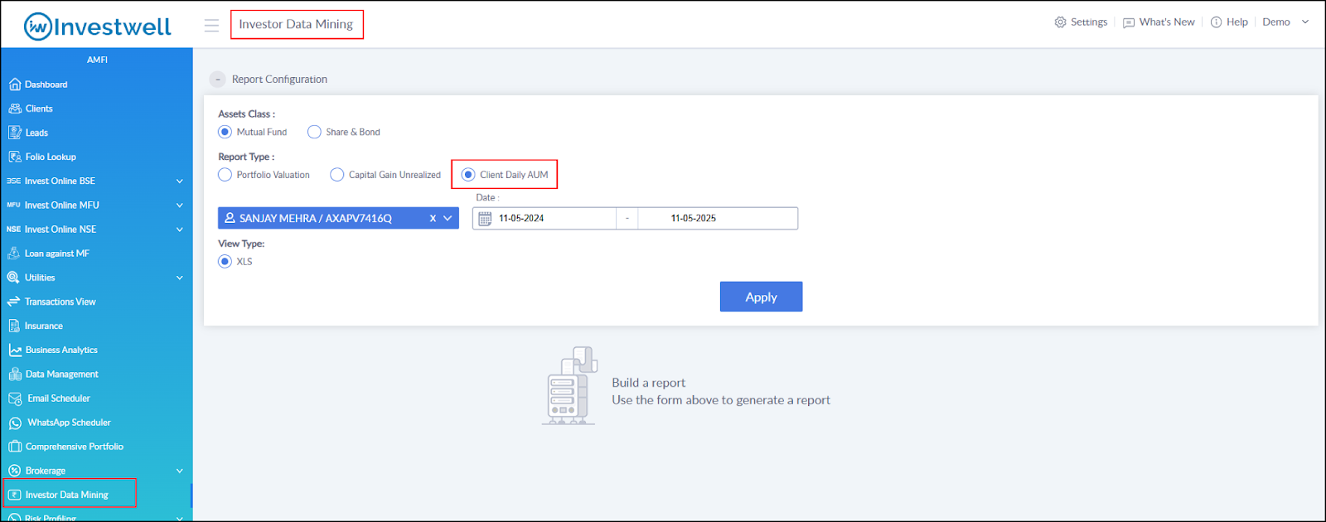Click the Loan against MF icon

pyautogui.click(x=14, y=254)
